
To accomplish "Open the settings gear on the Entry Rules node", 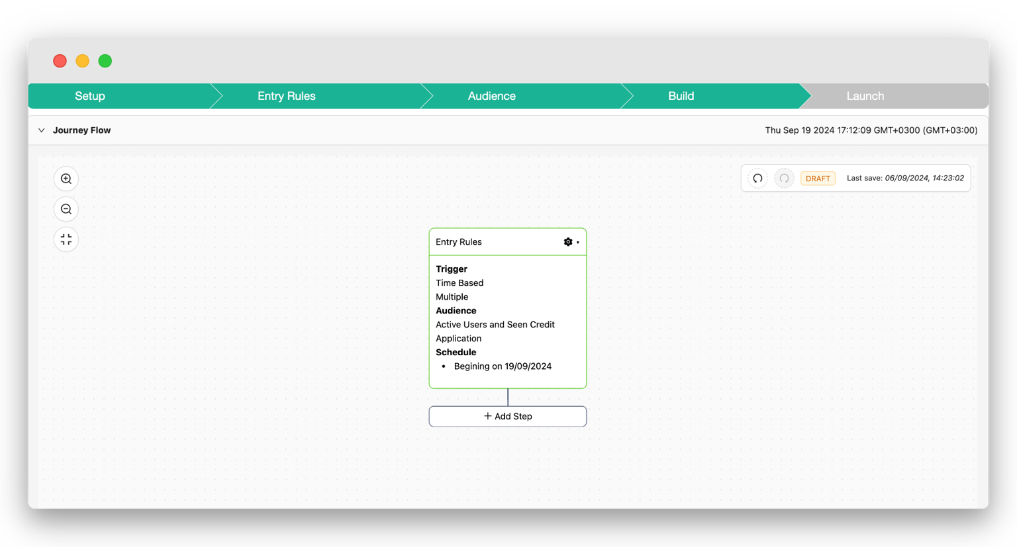I will tap(567, 242).
